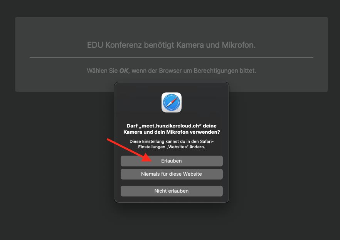The width and height of the screenshot is (340, 240).
Task: Click the words "Wählen Sie" in the instruction
Action: coord(102,70)
